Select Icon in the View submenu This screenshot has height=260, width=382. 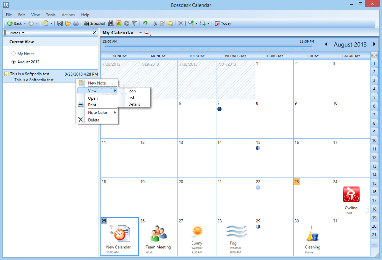click(x=134, y=91)
